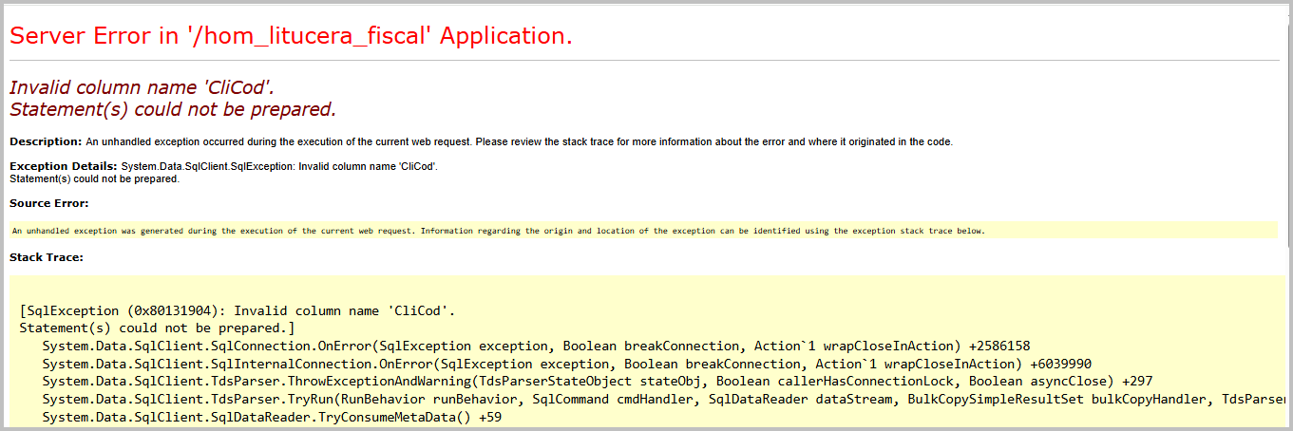Click the bold 'Exception Details:' label
This screenshot has width=1293, height=431.
(63, 166)
